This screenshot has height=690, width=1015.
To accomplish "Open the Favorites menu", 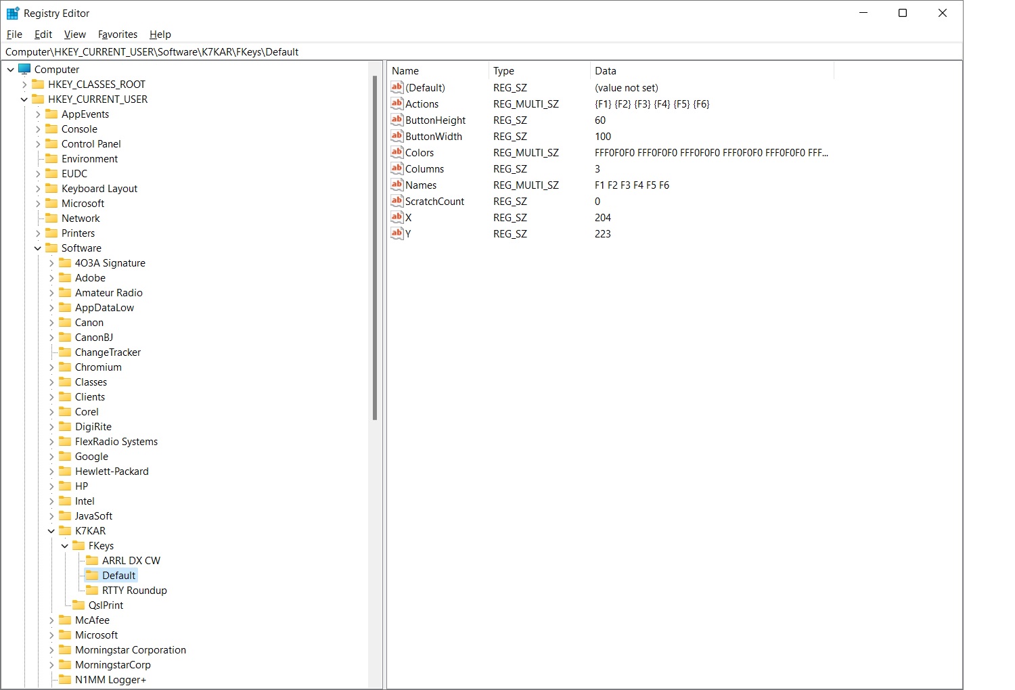I will pyautogui.click(x=117, y=34).
